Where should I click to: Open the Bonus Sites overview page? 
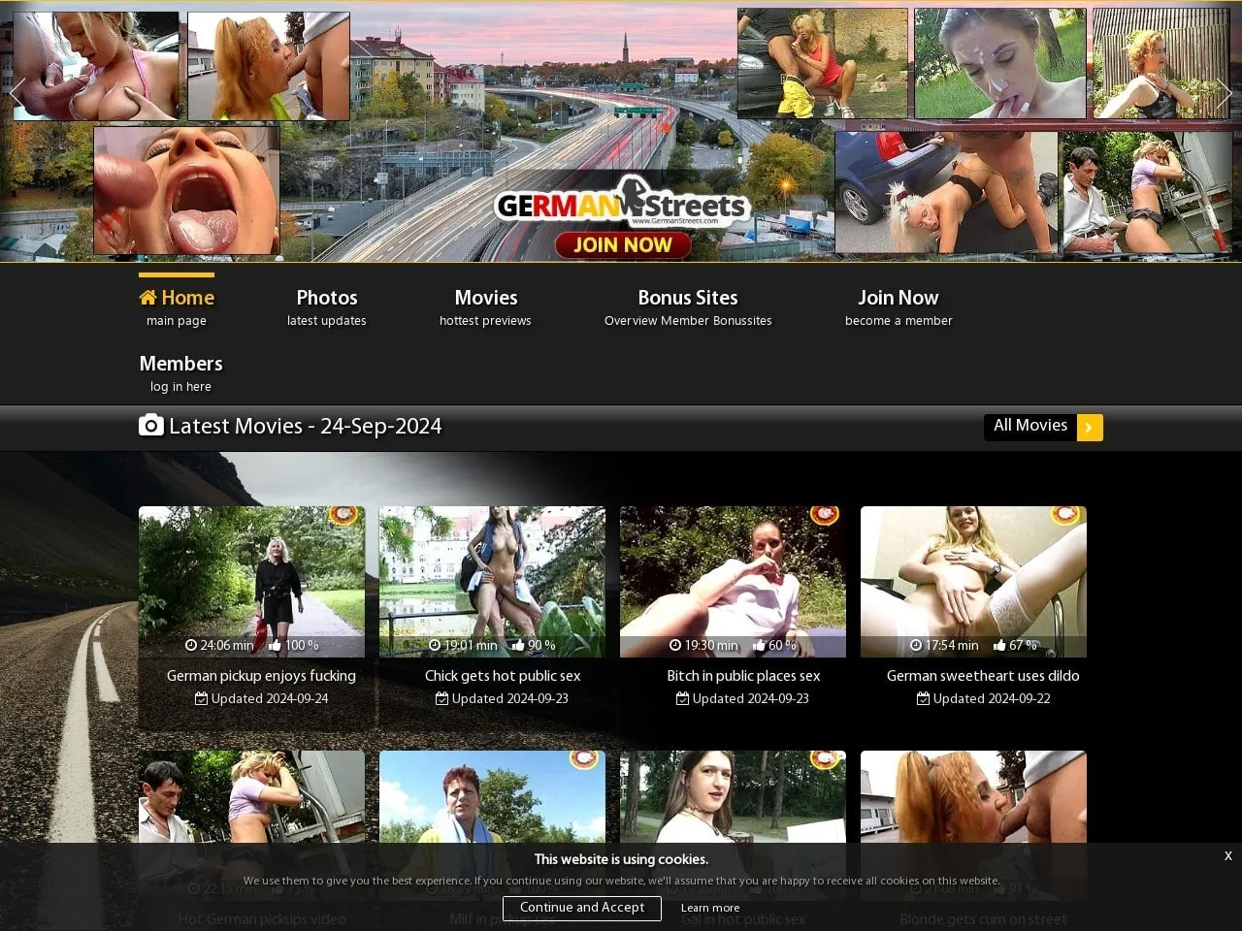(688, 298)
